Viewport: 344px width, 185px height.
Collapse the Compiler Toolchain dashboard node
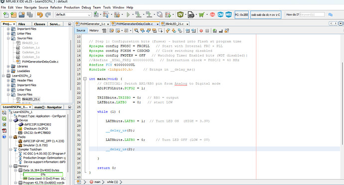10,149
